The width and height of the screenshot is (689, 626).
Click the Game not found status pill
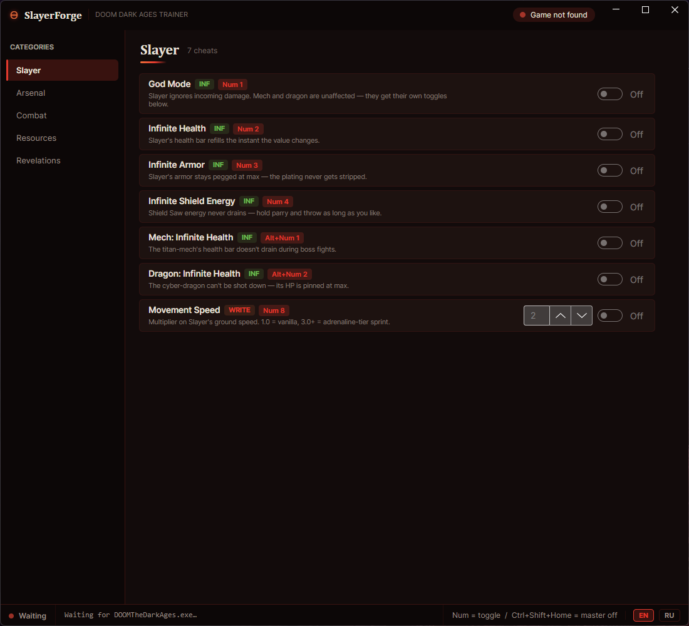[554, 15]
